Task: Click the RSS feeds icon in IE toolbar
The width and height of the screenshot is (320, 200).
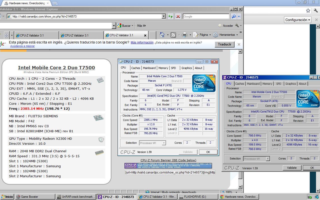Action: click(173, 35)
